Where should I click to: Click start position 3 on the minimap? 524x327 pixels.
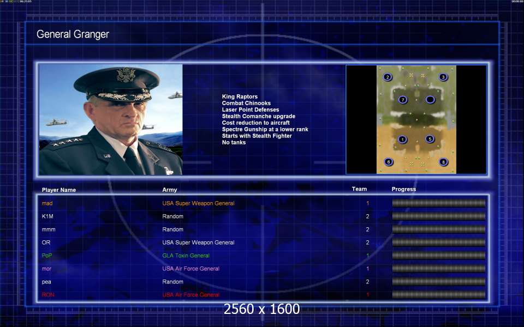click(x=443, y=77)
